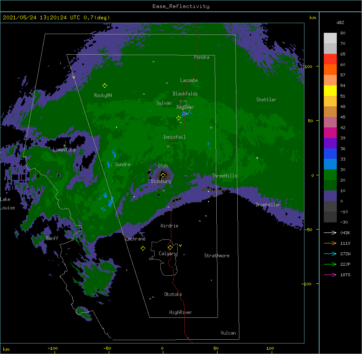
Task: Click the Limestone label
Action: [x=64, y=150]
